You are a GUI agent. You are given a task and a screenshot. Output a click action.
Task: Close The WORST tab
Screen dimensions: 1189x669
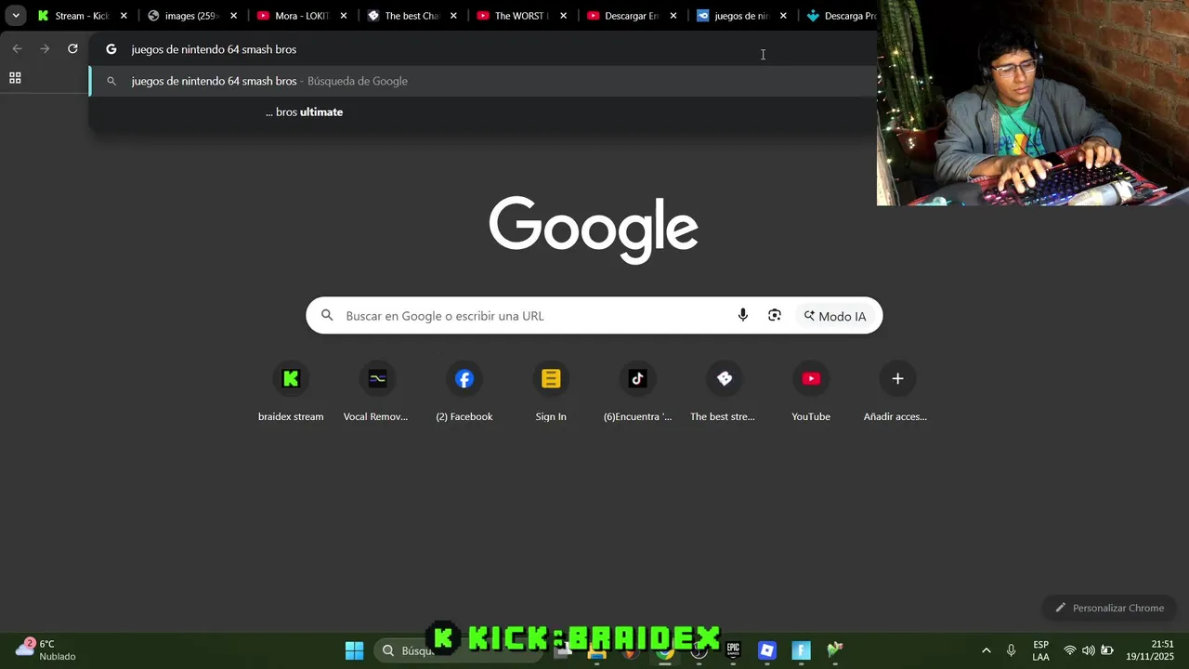564,16
